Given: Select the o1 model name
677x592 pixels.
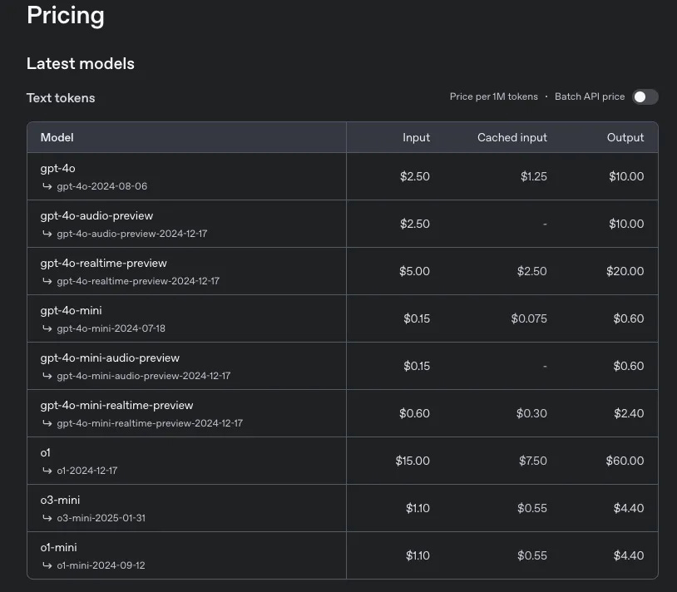Looking at the screenshot, I should [46, 452].
